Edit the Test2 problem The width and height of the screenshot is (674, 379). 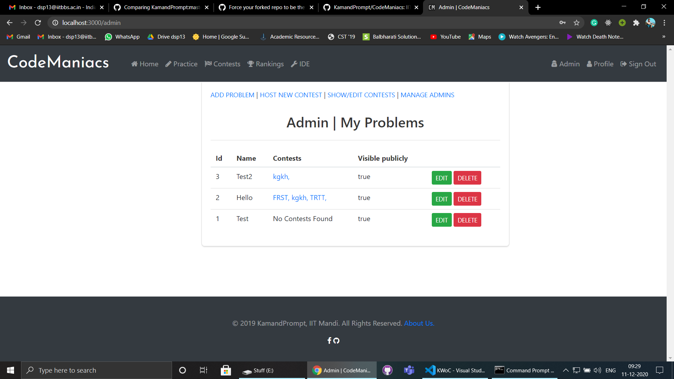click(441, 178)
